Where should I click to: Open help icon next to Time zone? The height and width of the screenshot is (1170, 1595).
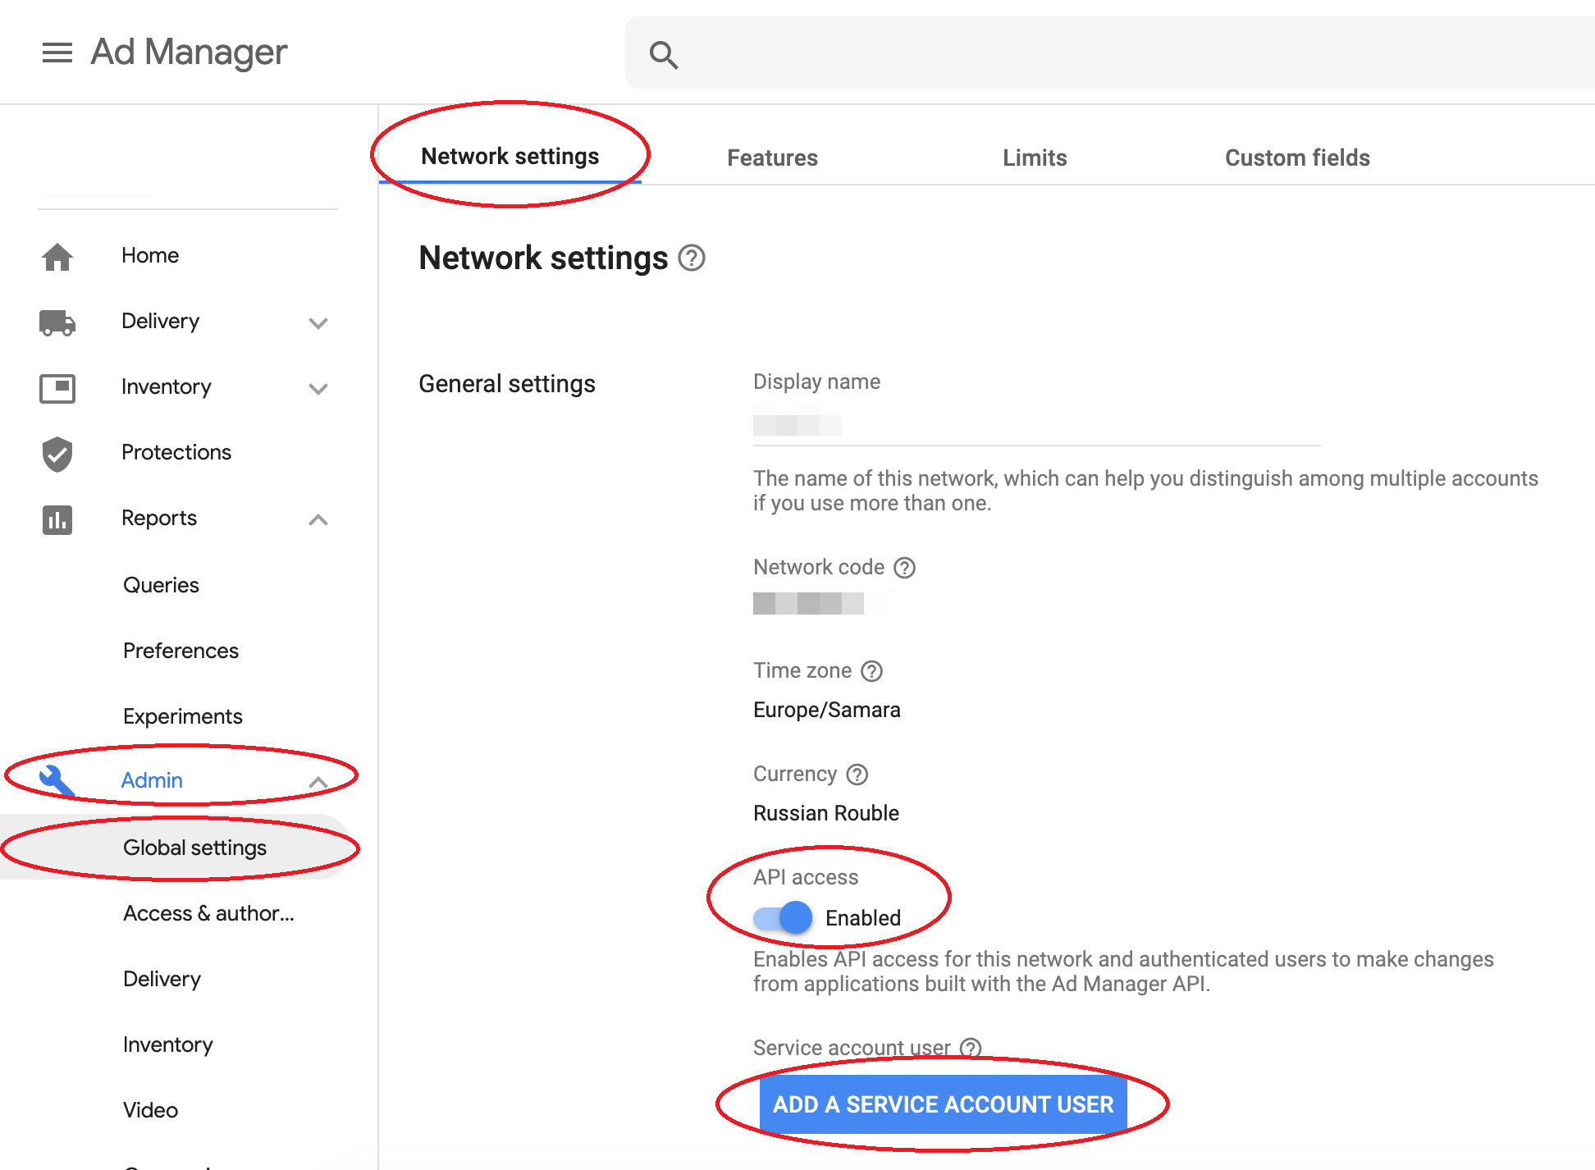[871, 671]
